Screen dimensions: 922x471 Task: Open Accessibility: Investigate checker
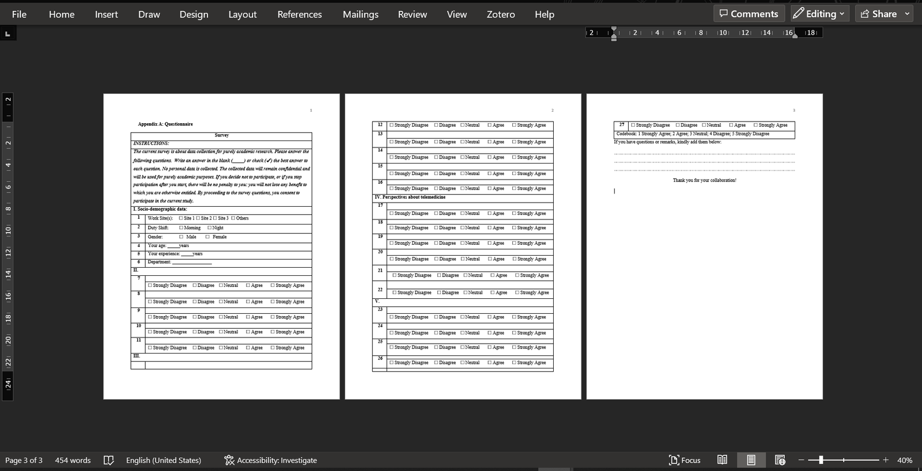pos(270,460)
